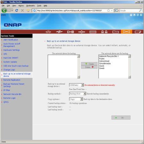Open the Device Configuration disk icon
The height and width of the screenshot is (144, 144).
93,32
